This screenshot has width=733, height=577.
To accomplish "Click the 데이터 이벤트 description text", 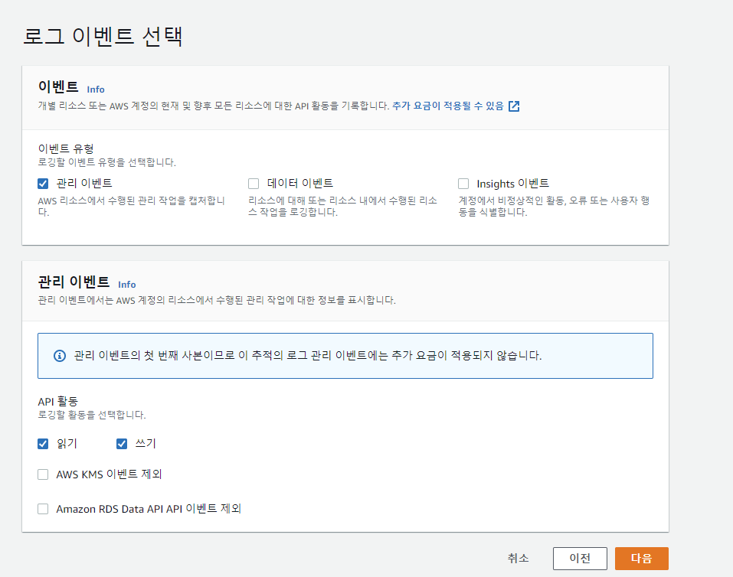I will pyautogui.click(x=342, y=207).
